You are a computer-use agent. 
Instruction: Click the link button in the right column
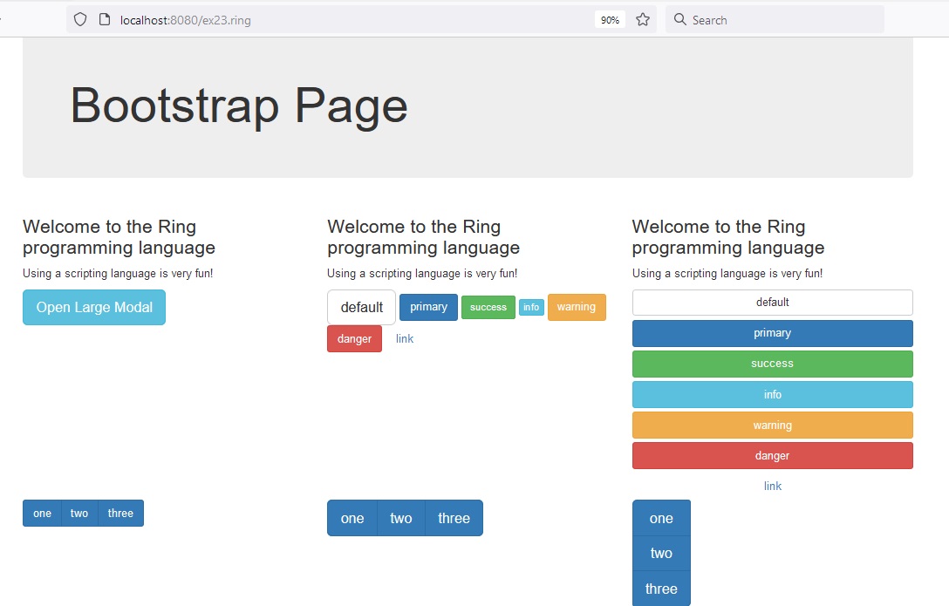pos(772,486)
